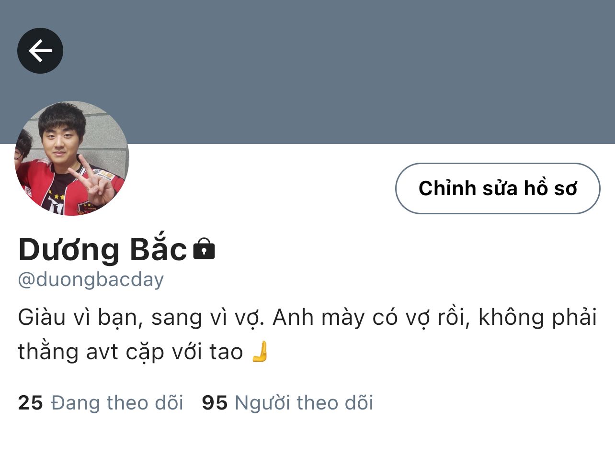Open the 25 Đang theo dõi list

click(101, 403)
